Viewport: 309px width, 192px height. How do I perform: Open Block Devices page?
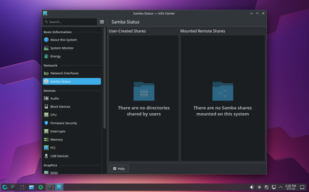pyautogui.click(x=72, y=107)
